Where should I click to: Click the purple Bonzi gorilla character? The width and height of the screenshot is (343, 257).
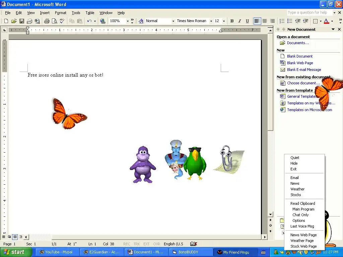pos(143,165)
